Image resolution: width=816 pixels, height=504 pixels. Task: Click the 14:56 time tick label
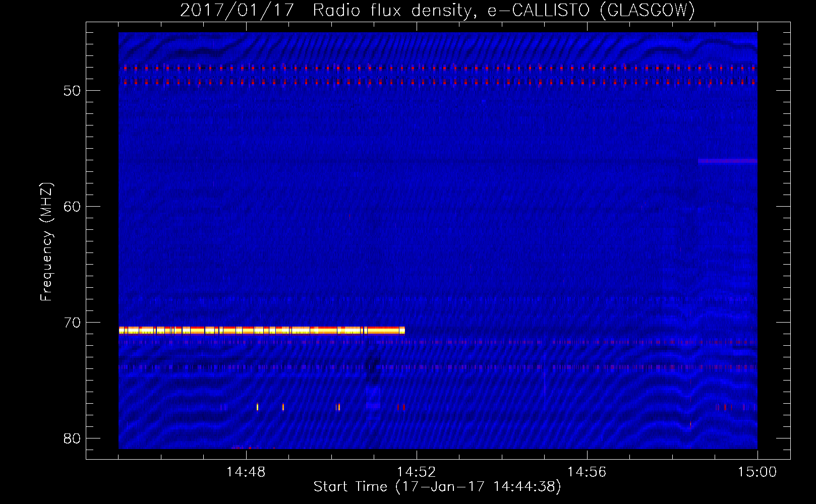tap(587, 472)
